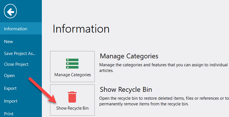Click the Show Recycle Bin section heading
Viewport: 229px width, 117px height.
coord(126,90)
